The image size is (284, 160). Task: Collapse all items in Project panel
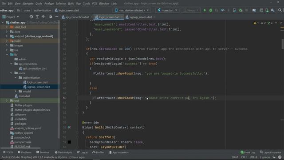(43, 17)
